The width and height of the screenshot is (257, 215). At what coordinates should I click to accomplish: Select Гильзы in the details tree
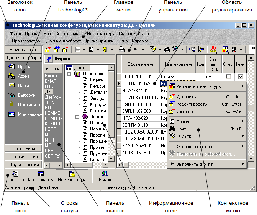(x=97, y=86)
